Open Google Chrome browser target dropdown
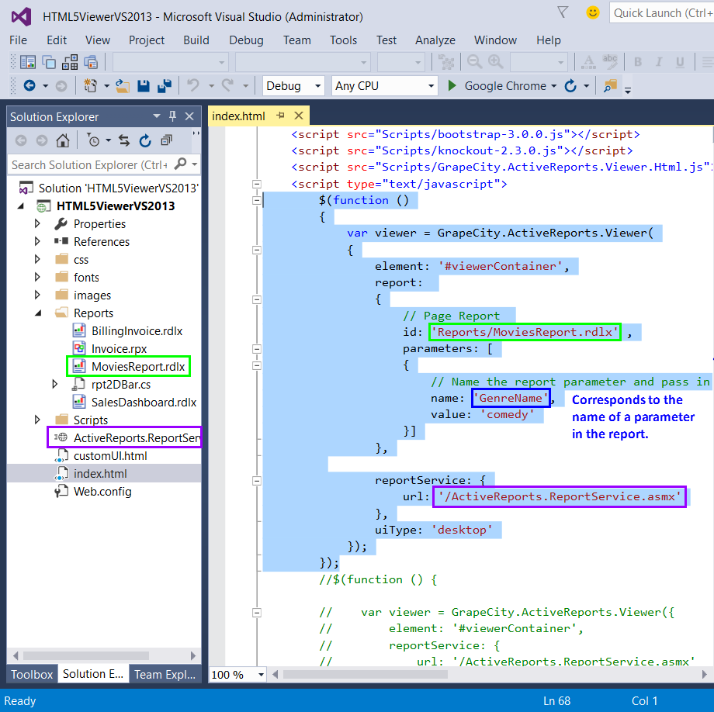The width and height of the screenshot is (714, 712). (553, 85)
